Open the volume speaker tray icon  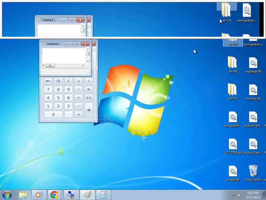coord(240,195)
